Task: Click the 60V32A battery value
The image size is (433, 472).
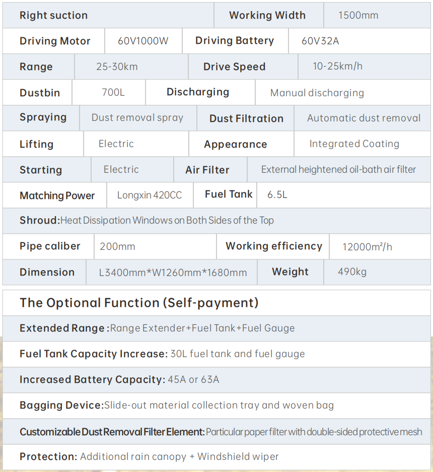Action: pyautogui.click(x=320, y=41)
